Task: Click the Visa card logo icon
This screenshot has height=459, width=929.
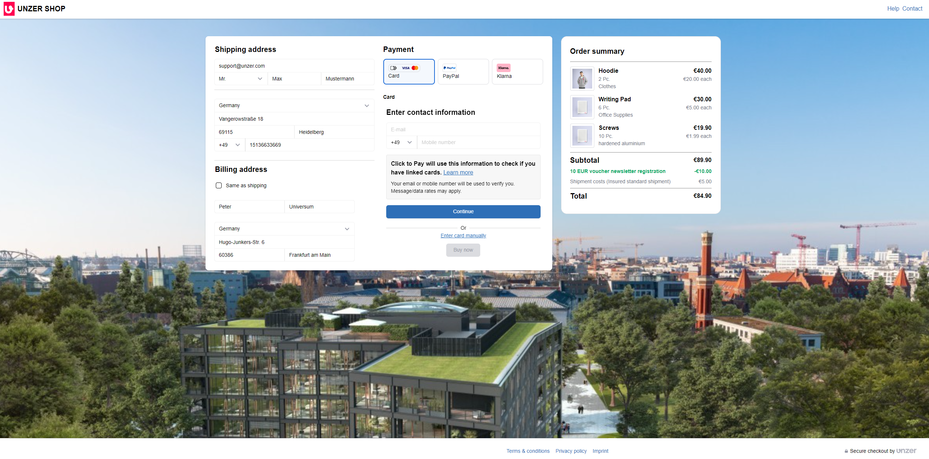Action: [x=405, y=68]
